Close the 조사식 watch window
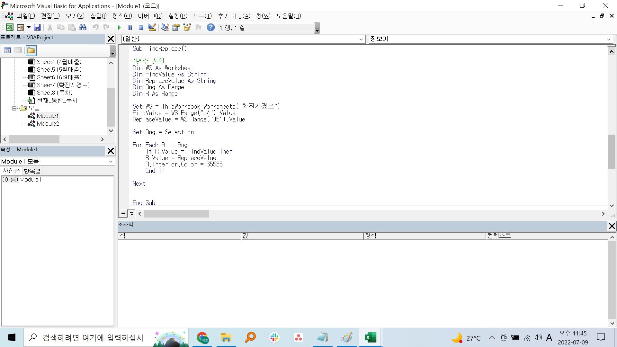Image resolution: width=617 pixels, height=347 pixels. click(x=612, y=226)
